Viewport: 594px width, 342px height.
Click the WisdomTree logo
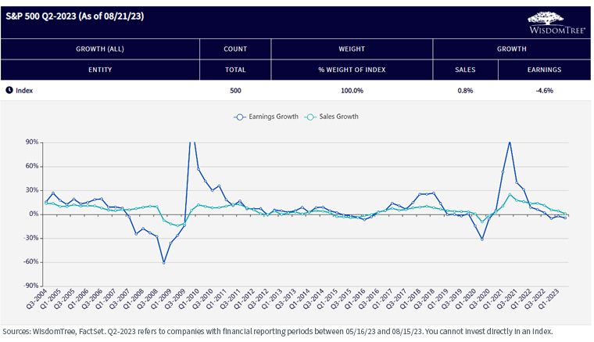[556, 23]
